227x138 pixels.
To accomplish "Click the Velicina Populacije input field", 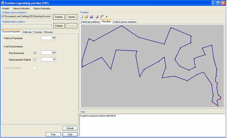I will pos(48,38).
